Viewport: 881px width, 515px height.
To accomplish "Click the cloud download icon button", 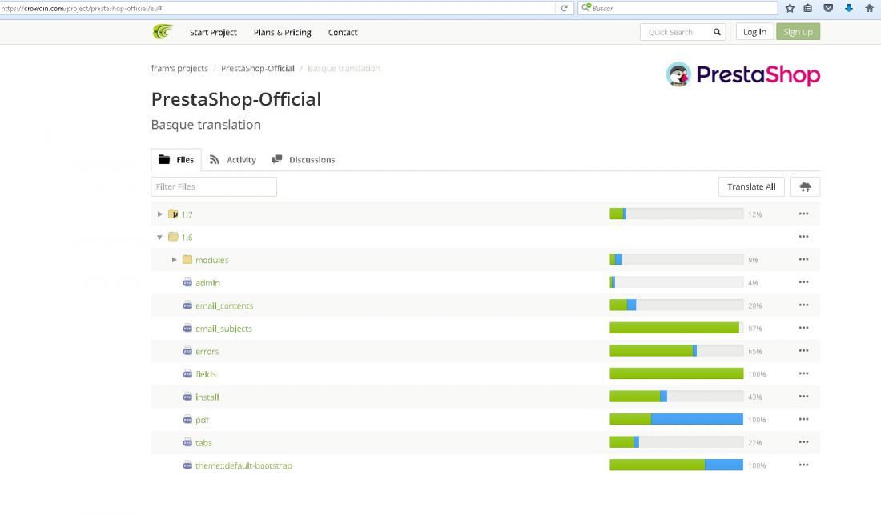I will pos(805,187).
